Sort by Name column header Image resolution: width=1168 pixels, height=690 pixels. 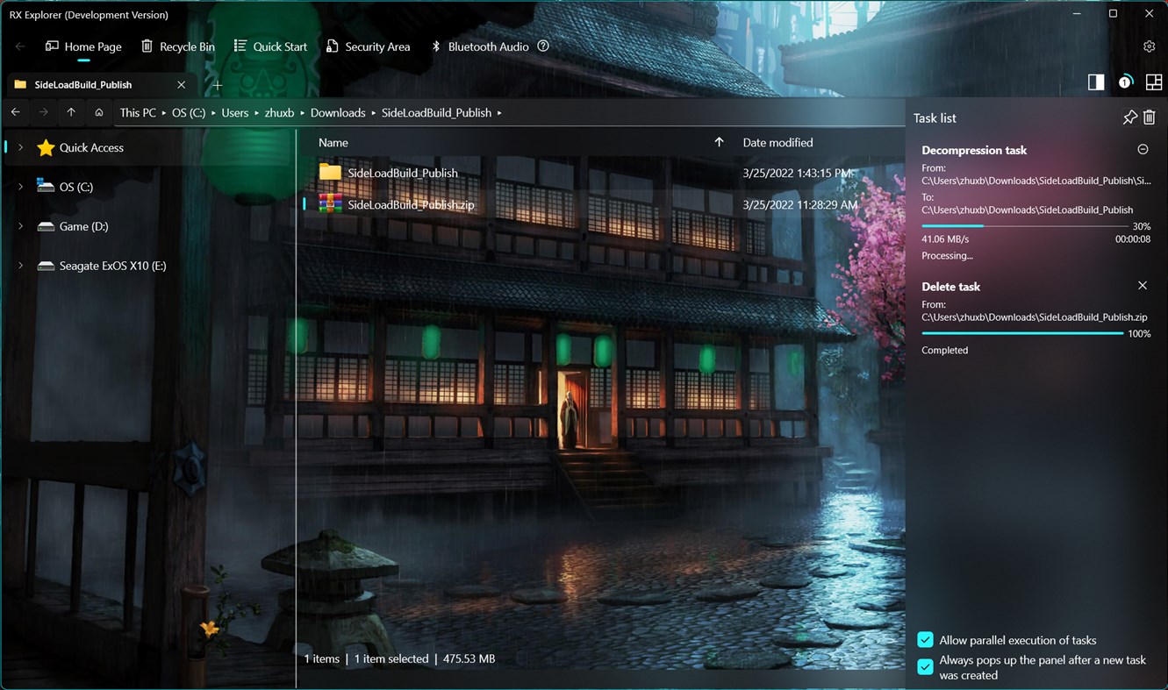(333, 142)
